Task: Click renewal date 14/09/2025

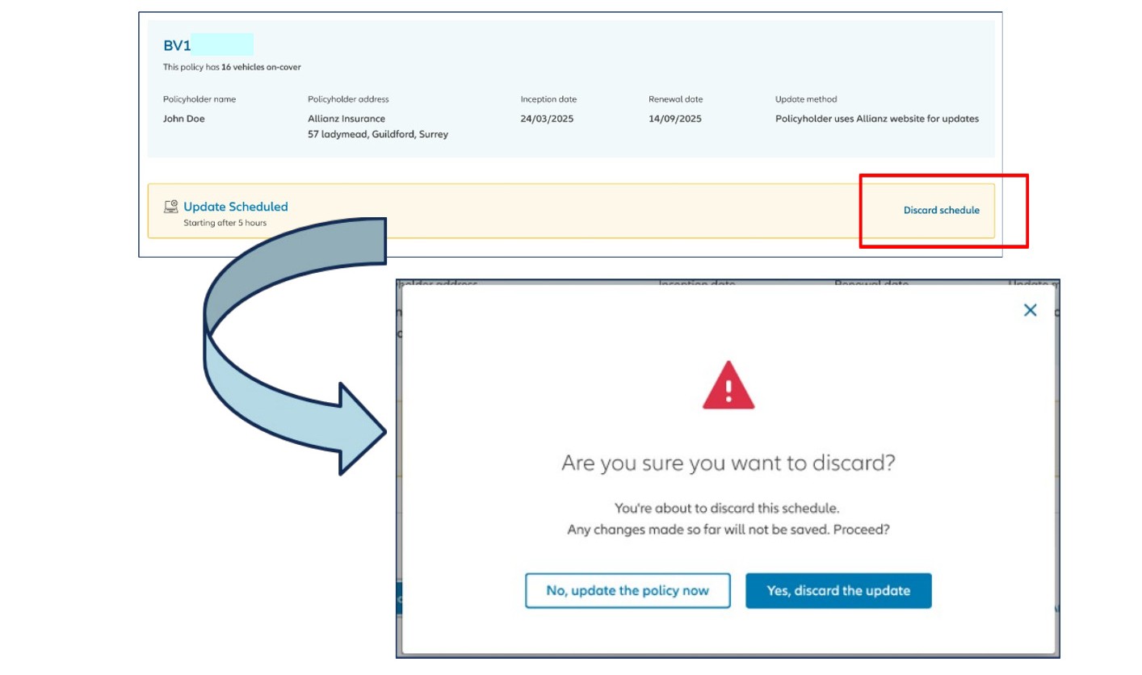Action: coord(675,119)
